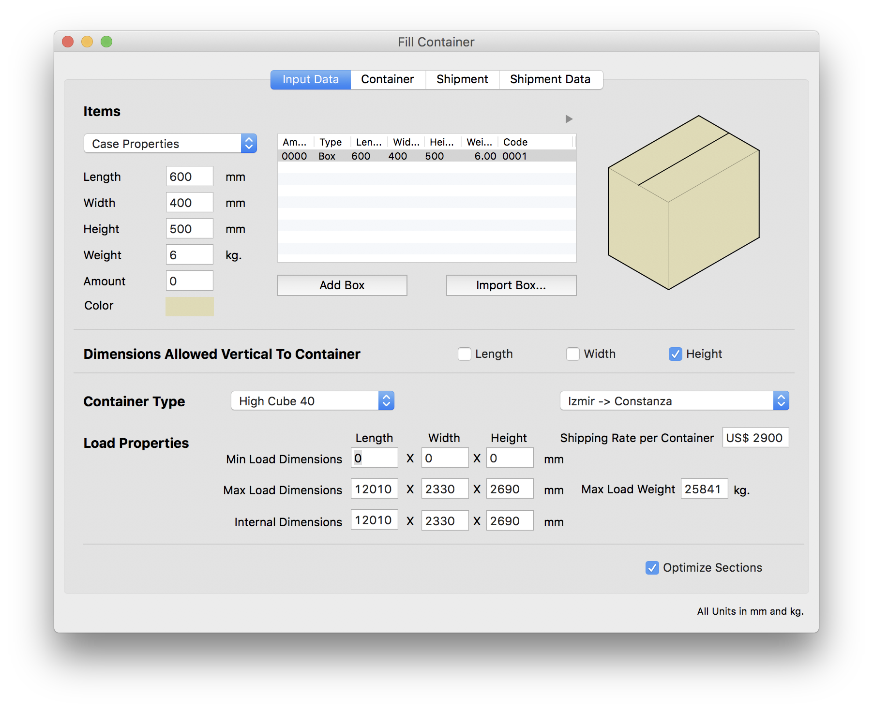
Task: Click the Weight field showing 6
Action: [x=190, y=255]
